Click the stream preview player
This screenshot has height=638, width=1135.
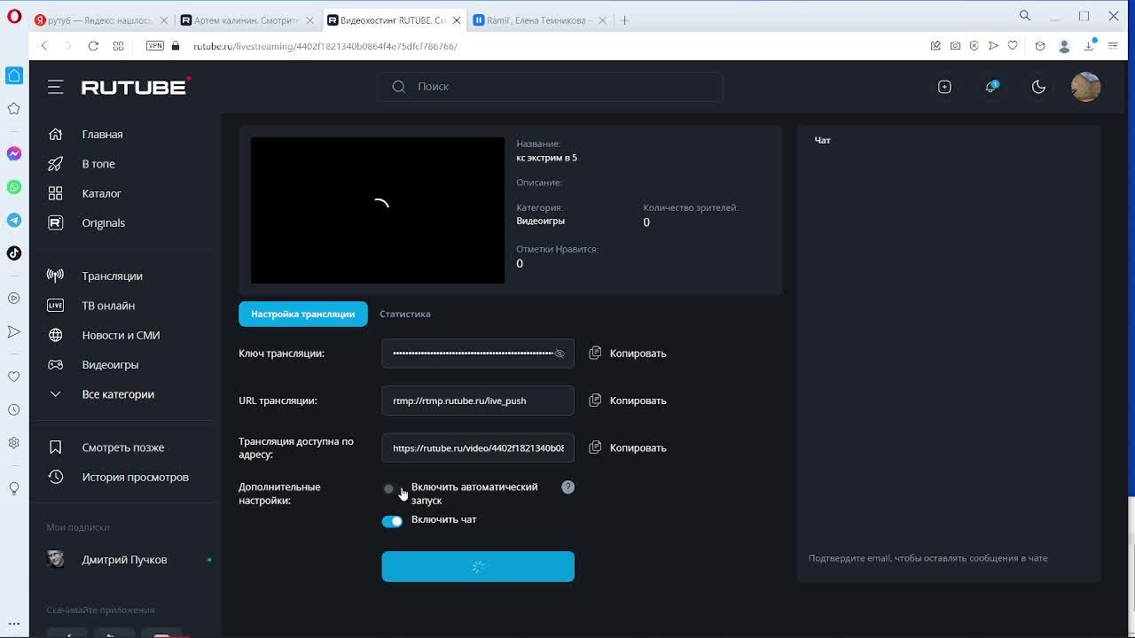pyautogui.click(x=378, y=210)
